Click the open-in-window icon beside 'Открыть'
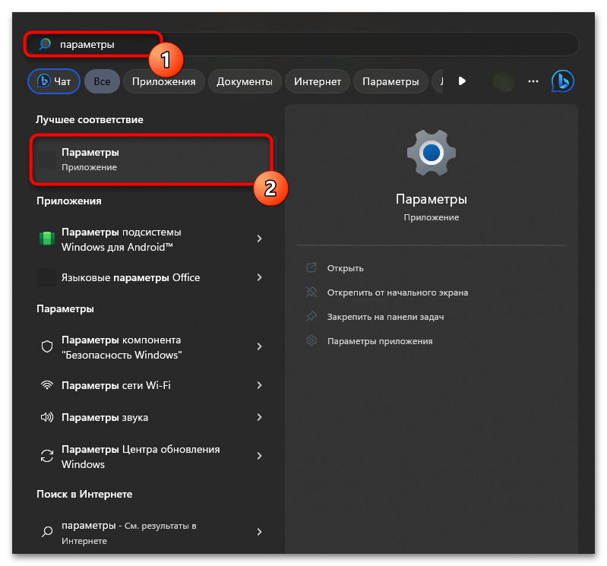Screen dimensions: 607x566 pyautogui.click(x=311, y=267)
